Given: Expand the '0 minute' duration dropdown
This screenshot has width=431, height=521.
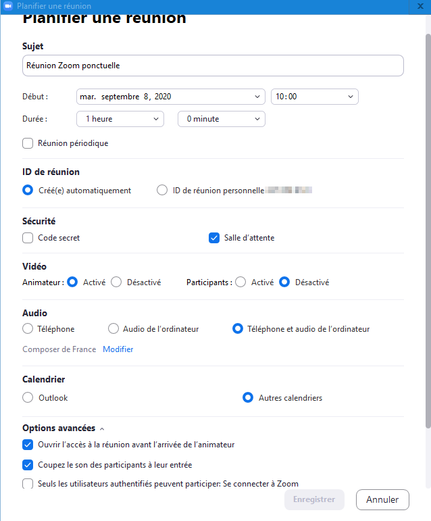Looking at the screenshot, I should pos(221,119).
